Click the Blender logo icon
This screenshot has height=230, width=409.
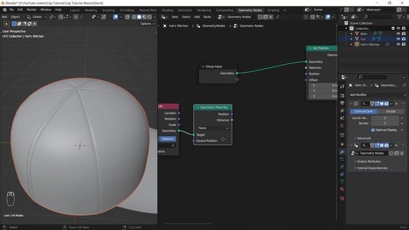[4, 10]
